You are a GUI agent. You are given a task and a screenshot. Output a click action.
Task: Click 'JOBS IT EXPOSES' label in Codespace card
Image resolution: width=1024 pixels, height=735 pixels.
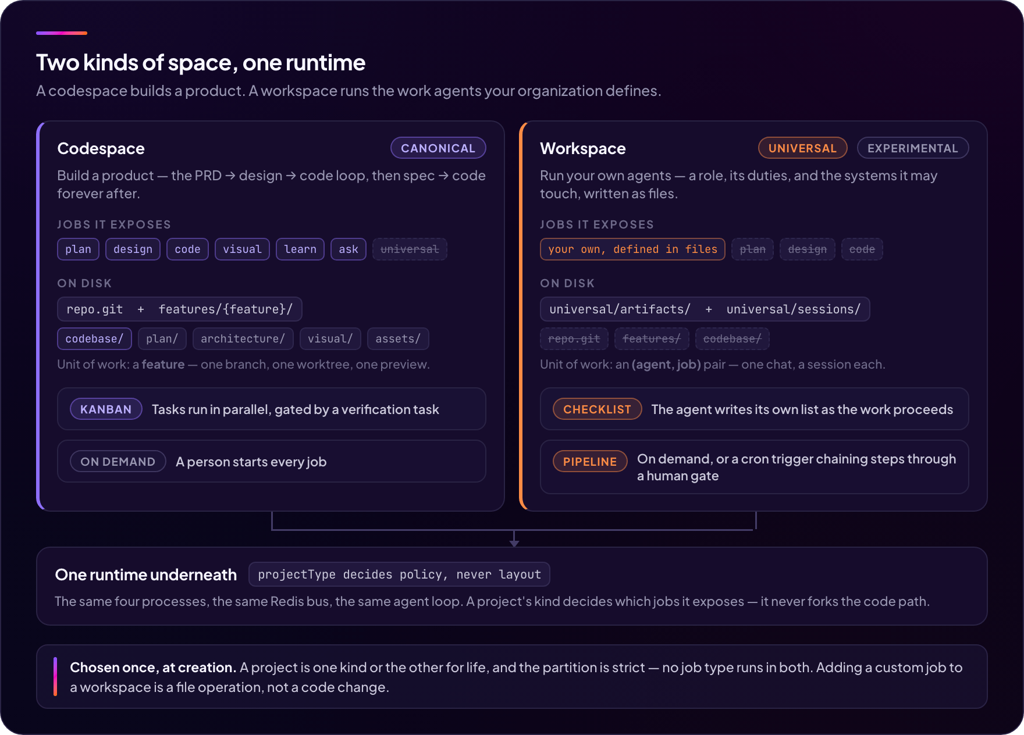click(114, 224)
